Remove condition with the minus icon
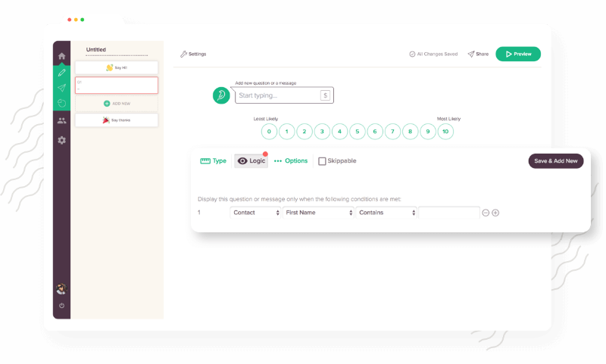The image size is (606, 364). (x=486, y=213)
